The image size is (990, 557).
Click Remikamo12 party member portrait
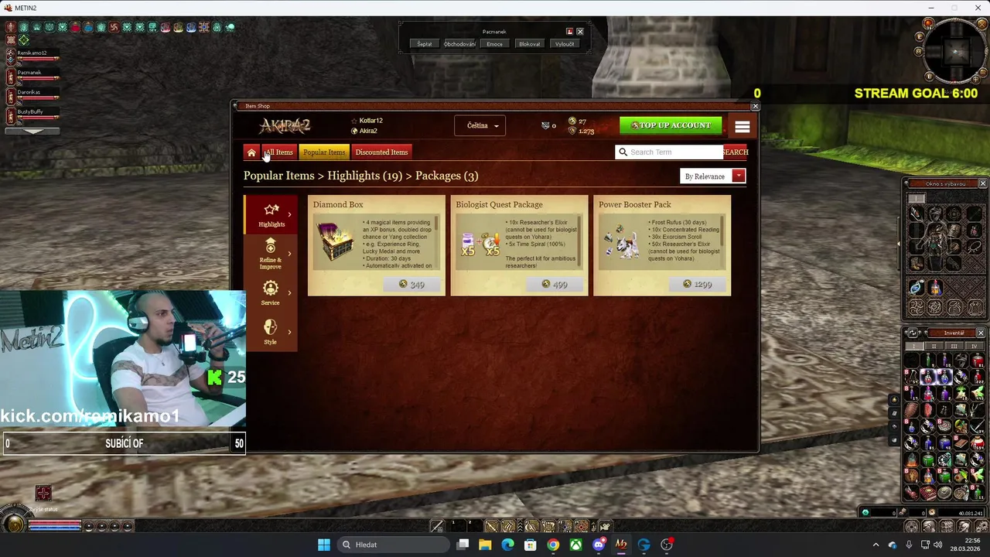point(11,57)
